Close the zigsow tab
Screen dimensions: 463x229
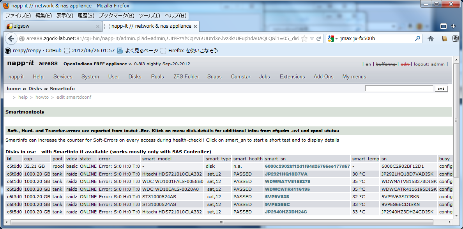pyautogui.click(x=98, y=26)
